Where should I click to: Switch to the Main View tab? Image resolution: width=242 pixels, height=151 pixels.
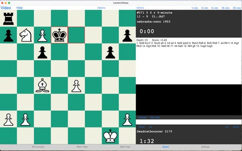pyautogui.click(x=82, y=147)
